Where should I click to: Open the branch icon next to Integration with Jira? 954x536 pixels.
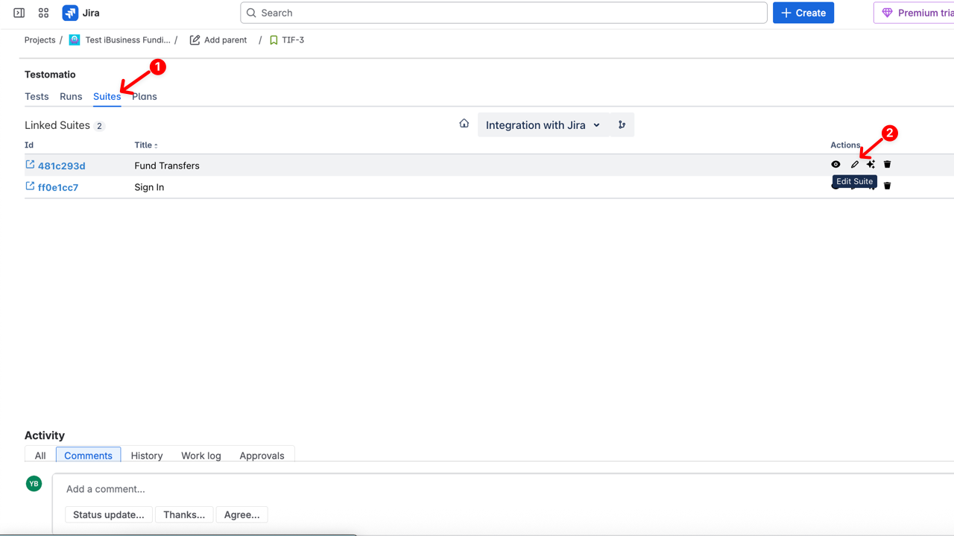pyautogui.click(x=622, y=125)
